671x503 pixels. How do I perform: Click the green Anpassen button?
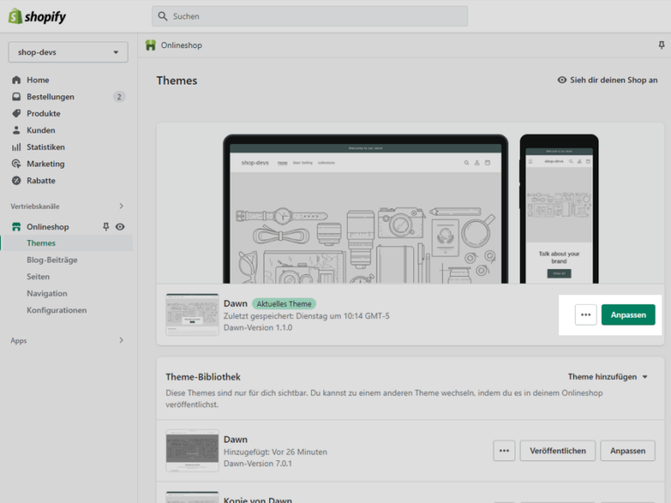(628, 314)
